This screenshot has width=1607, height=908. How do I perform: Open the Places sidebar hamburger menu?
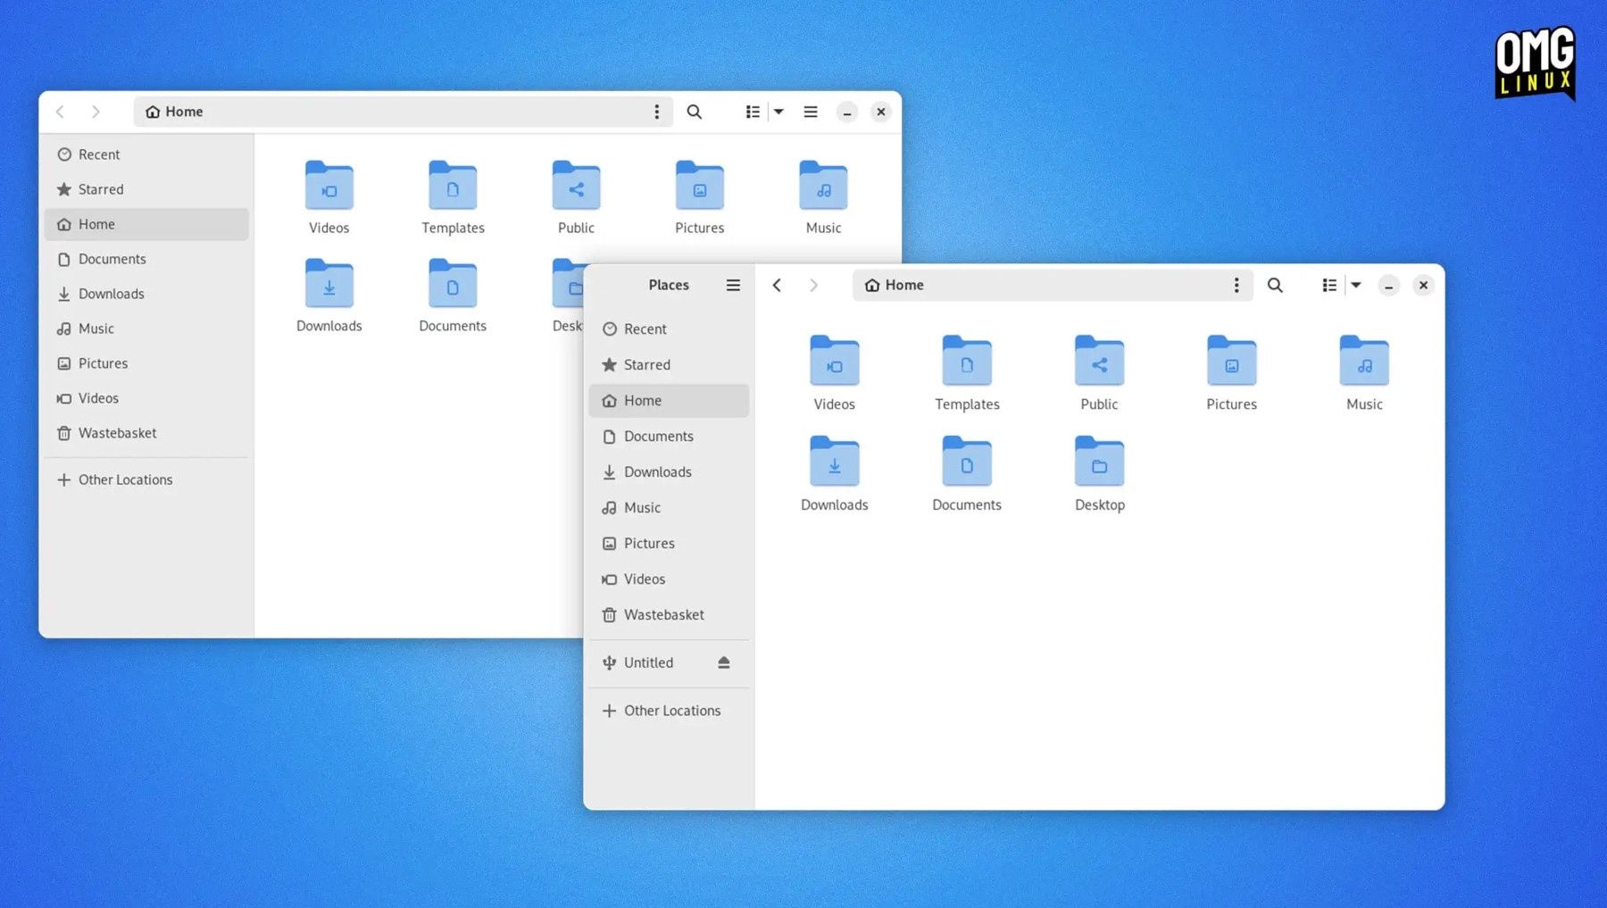tap(733, 285)
